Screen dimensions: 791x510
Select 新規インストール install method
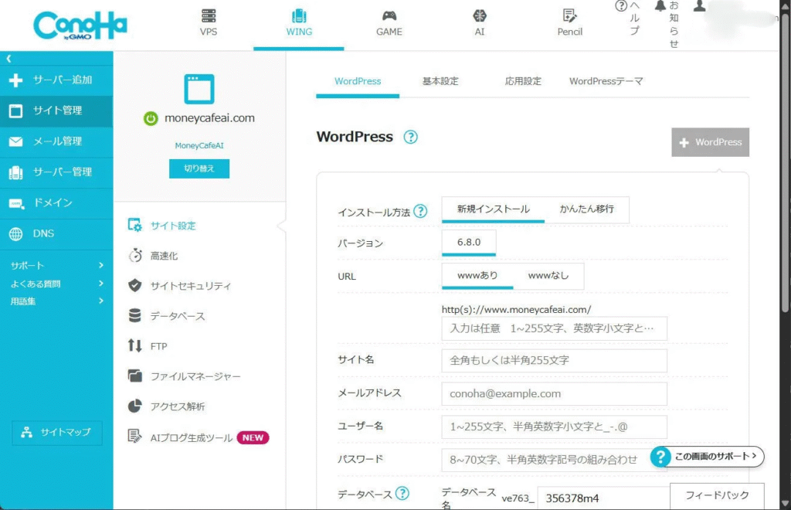coord(493,209)
